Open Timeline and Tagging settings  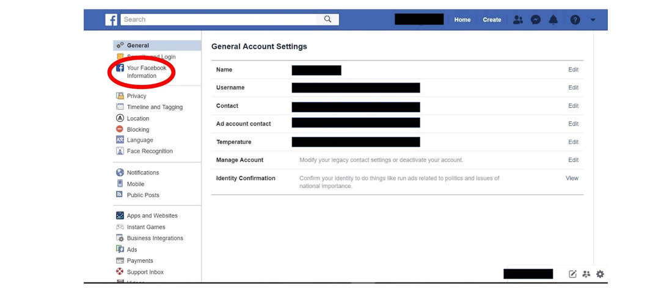tap(155, 107)
